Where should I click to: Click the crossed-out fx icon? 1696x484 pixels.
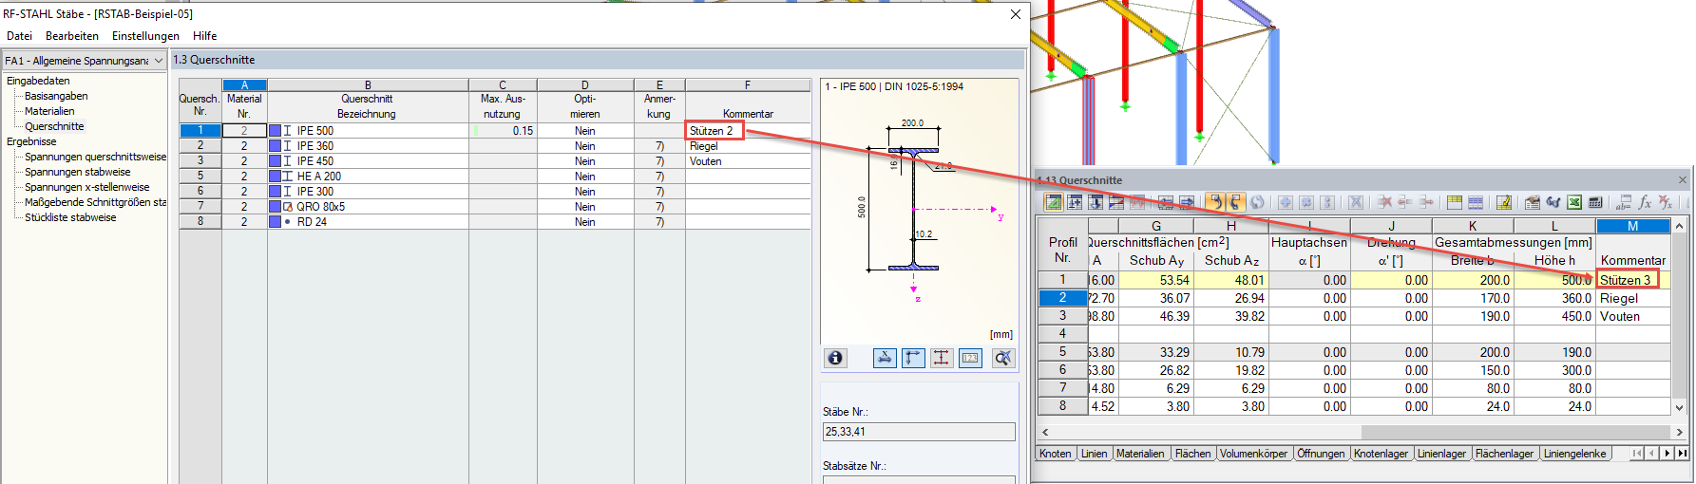[x=1666, y=202]
